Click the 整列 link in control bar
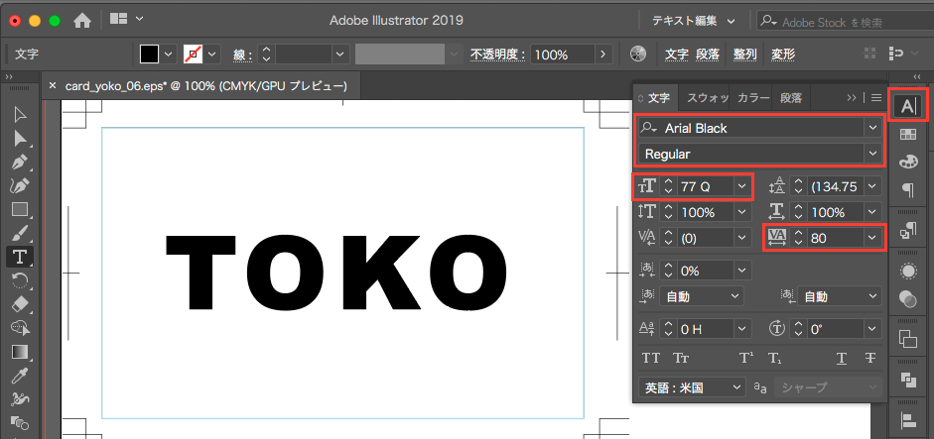The height and width of the screenshot is (439, 934). (744, 54)
